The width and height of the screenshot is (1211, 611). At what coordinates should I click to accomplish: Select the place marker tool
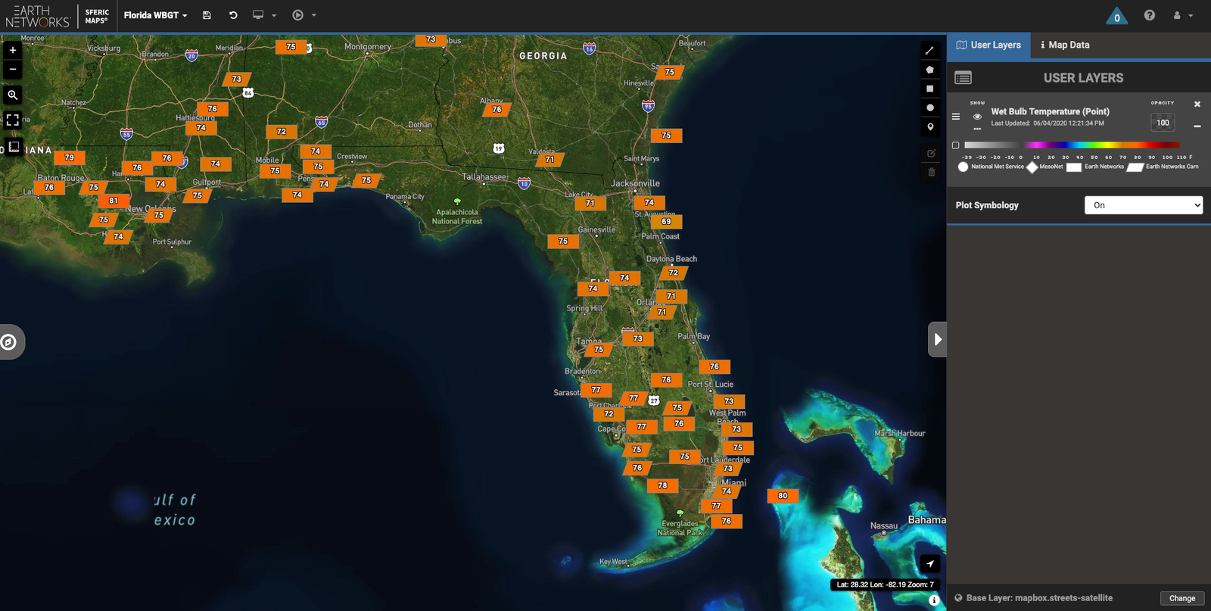tap(930, 126)
